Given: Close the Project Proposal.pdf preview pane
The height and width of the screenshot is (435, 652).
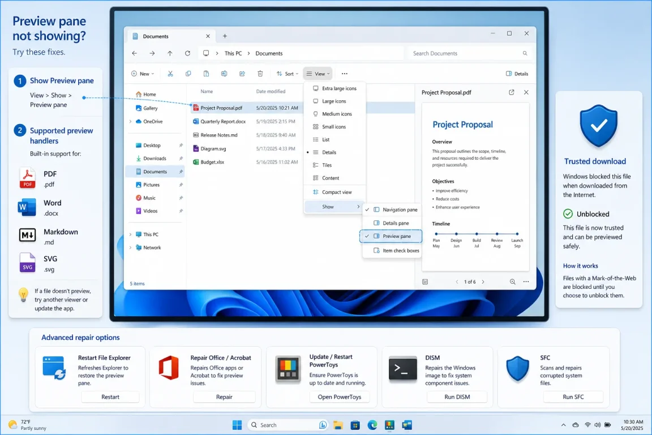Looking at the screenshot, I should pyautogui.click(x=526, y=92).
